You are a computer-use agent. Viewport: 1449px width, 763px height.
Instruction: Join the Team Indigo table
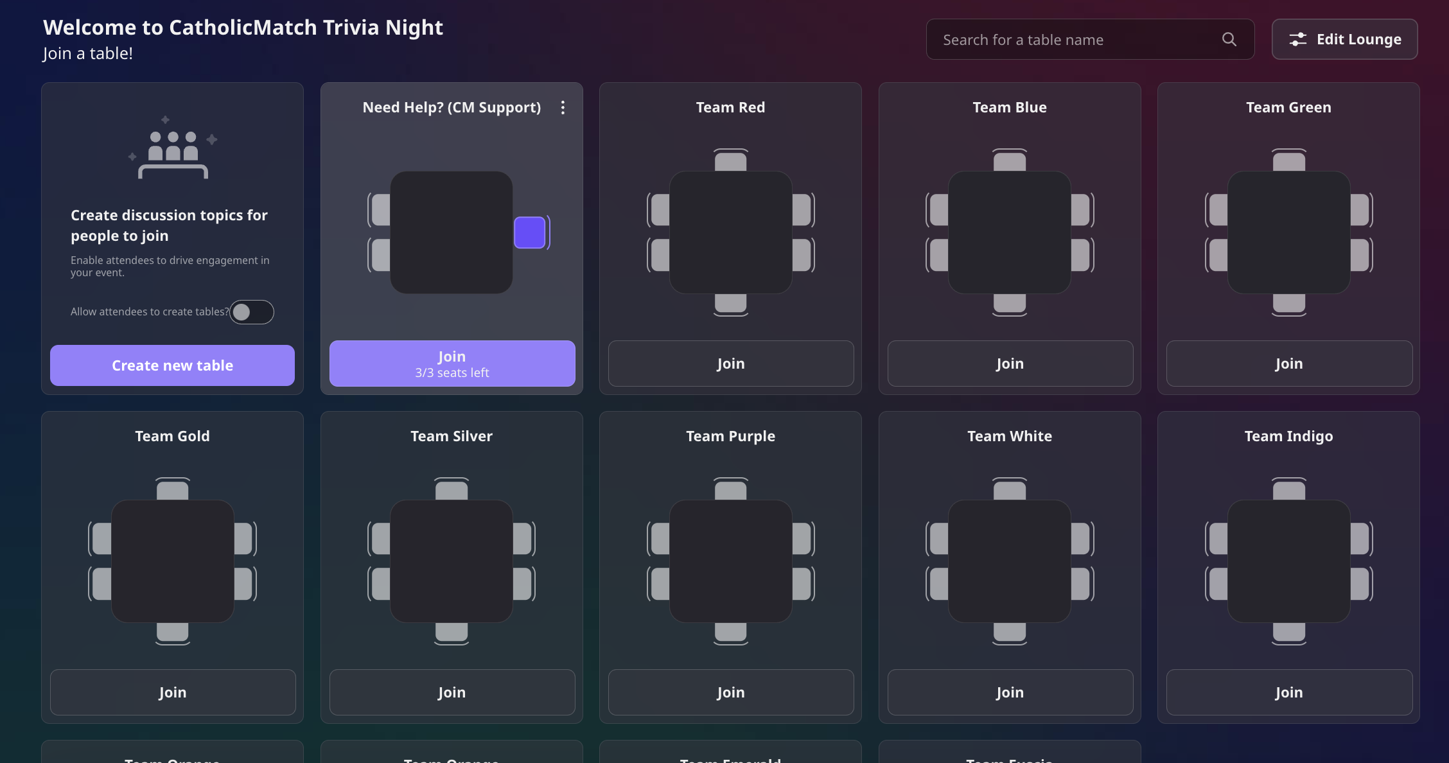pos(1288,692)
